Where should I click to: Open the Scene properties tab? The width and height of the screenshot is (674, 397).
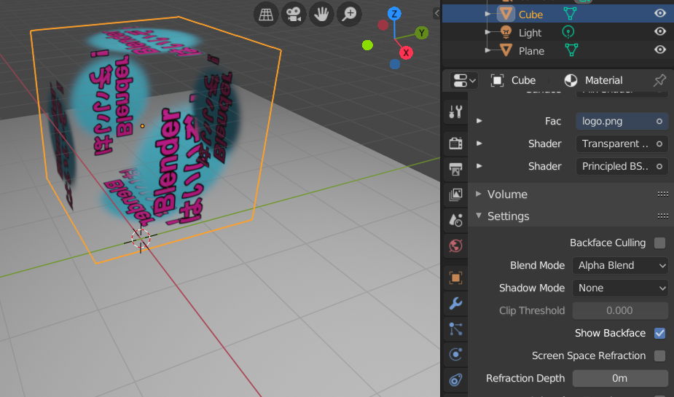tap(455, 221)
